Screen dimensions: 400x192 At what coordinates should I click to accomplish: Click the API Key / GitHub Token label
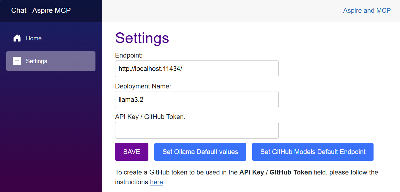coord(150,117)
